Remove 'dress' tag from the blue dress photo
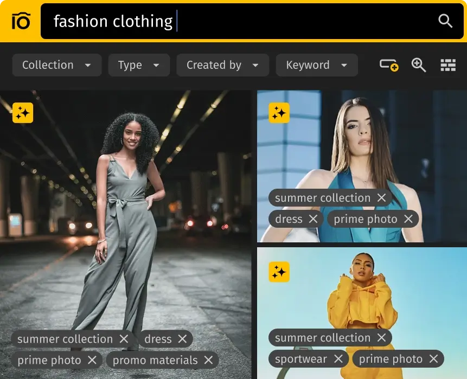Image resolution: width=467 pixels, height=379 pixels. pyautogui.click(x=313, y=219)
